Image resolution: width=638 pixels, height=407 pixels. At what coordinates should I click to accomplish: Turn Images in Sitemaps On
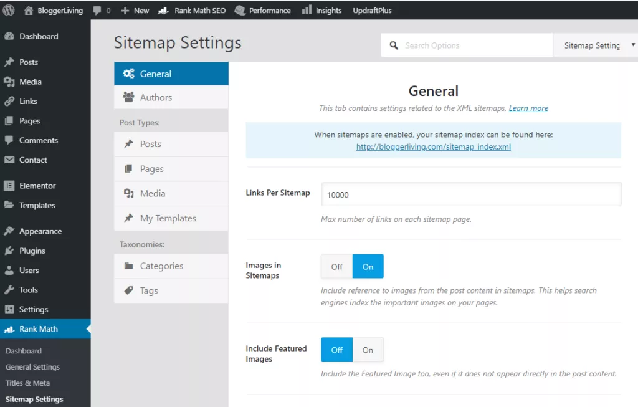click(x=368, y=267)
